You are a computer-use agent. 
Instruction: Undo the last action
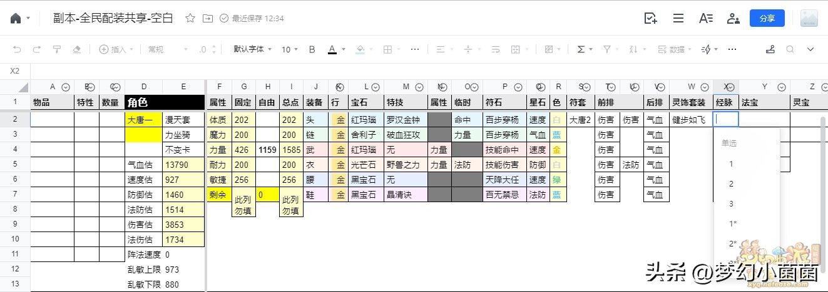coord(17,49)
